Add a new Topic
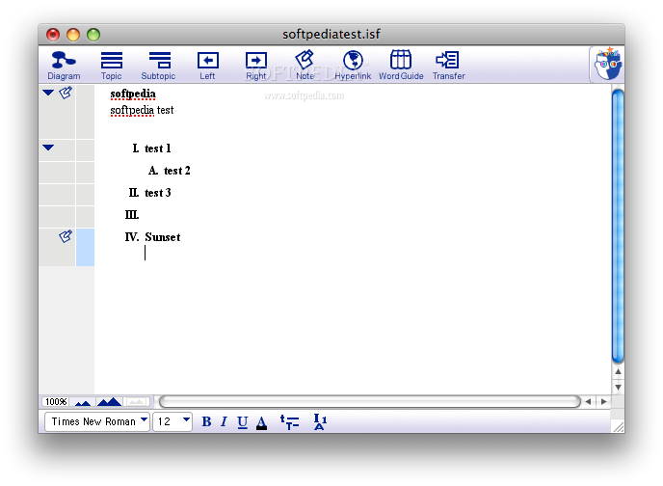This screenshot has height=486, width=663. pyautogui.click(x=111, y=66)
